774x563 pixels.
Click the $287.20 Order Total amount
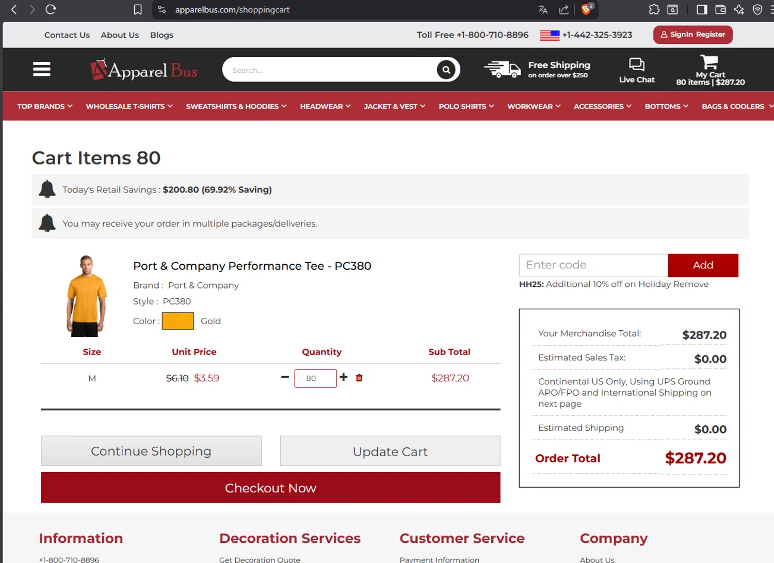[x=696, y=458]
